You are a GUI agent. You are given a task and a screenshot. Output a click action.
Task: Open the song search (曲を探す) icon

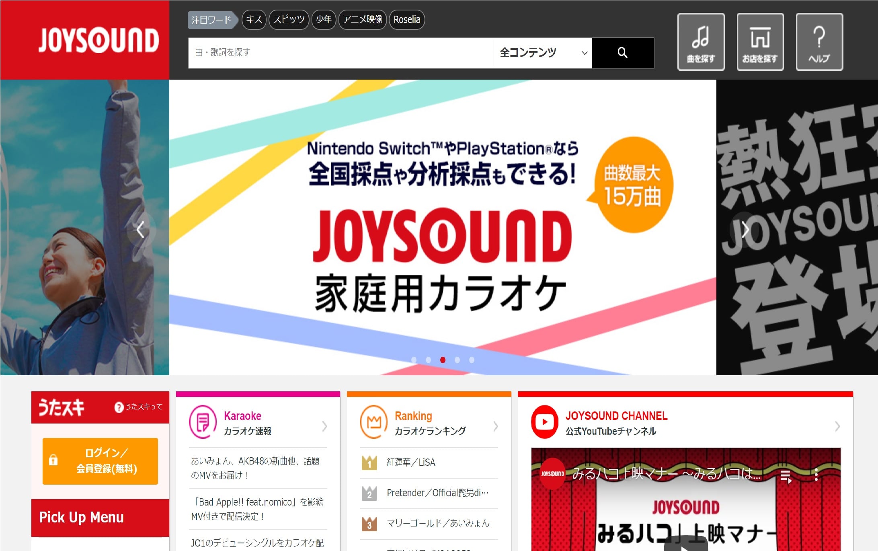point(701,42)
